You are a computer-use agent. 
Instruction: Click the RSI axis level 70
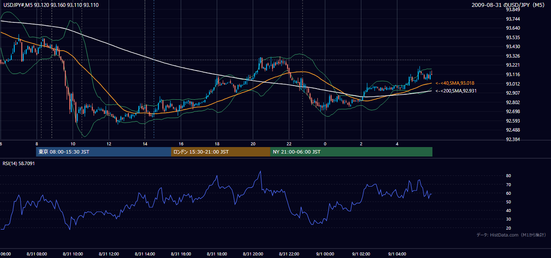[508, 184]
